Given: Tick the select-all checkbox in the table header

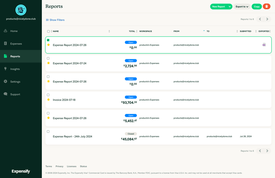Looking at the screenshot, I should (48, 31).
